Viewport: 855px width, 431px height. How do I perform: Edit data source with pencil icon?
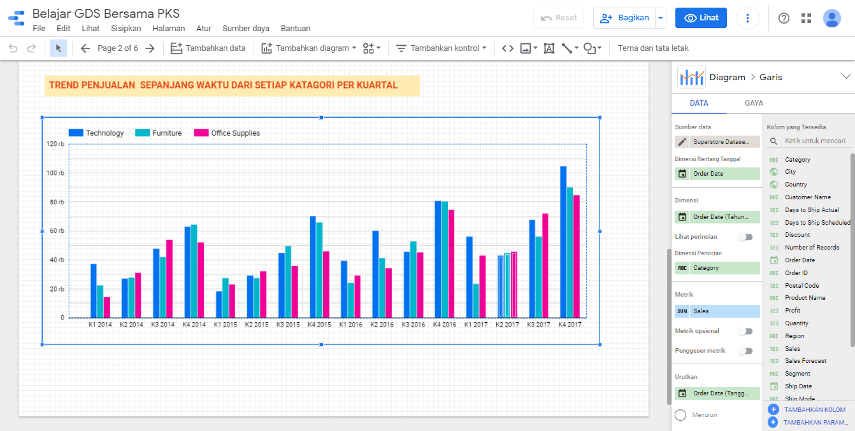(682, 142)
